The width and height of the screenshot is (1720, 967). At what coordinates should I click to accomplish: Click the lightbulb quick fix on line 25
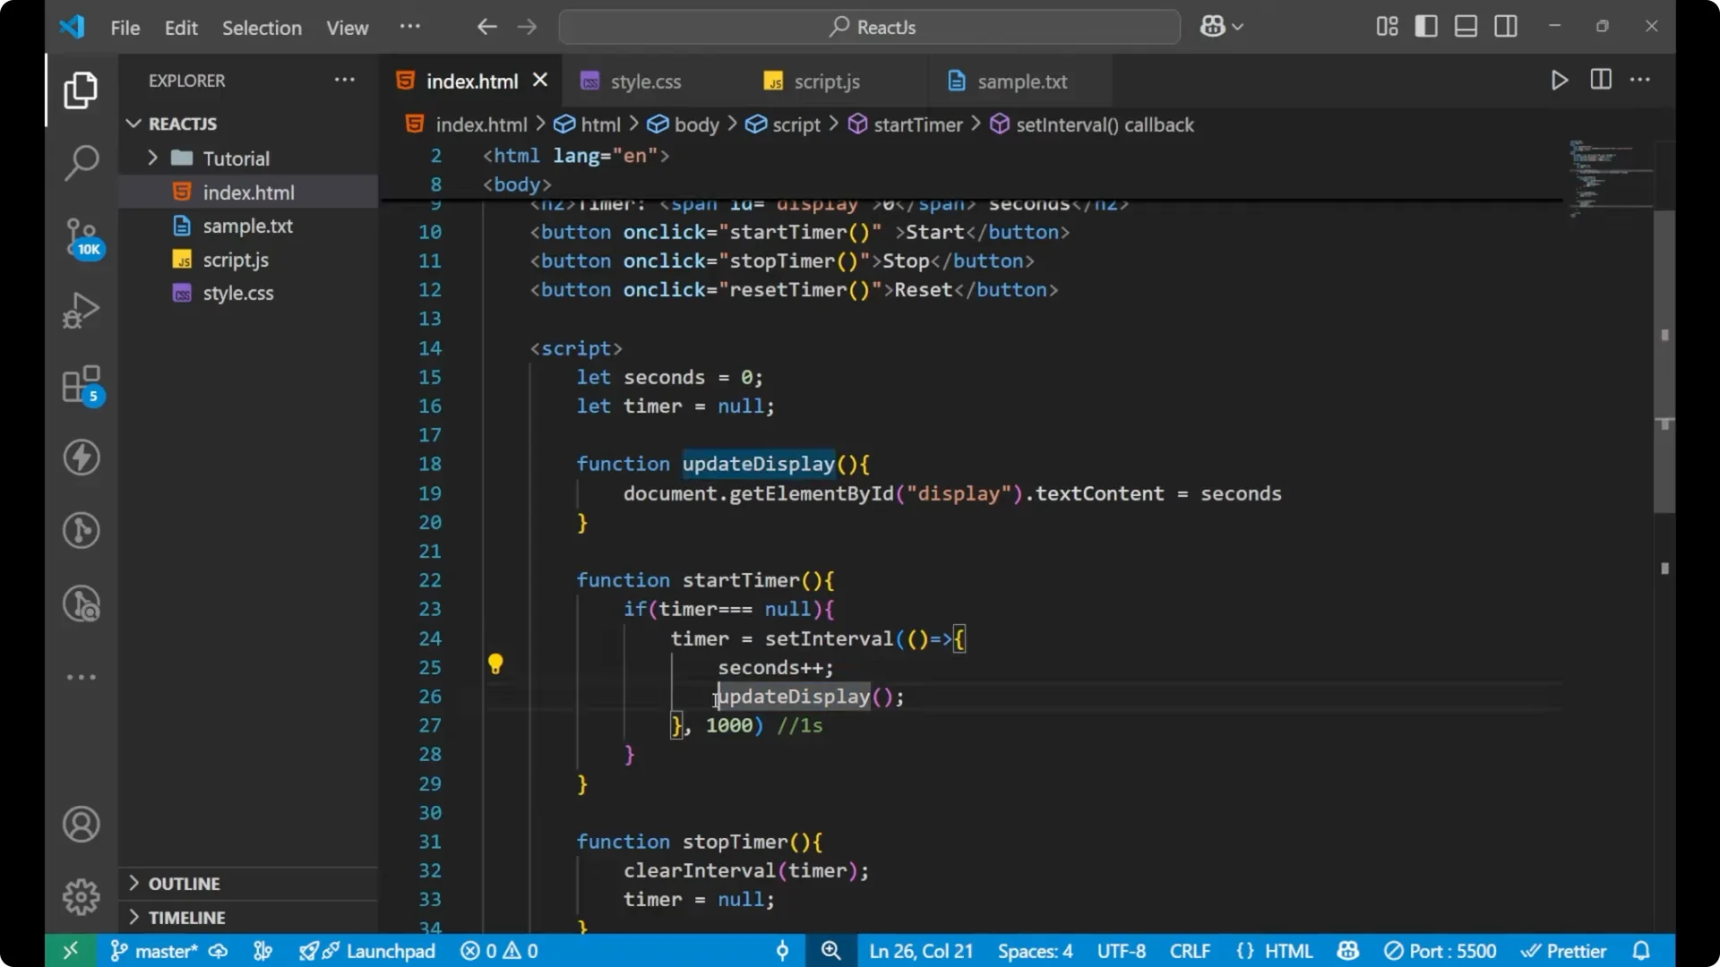[496, 664]
